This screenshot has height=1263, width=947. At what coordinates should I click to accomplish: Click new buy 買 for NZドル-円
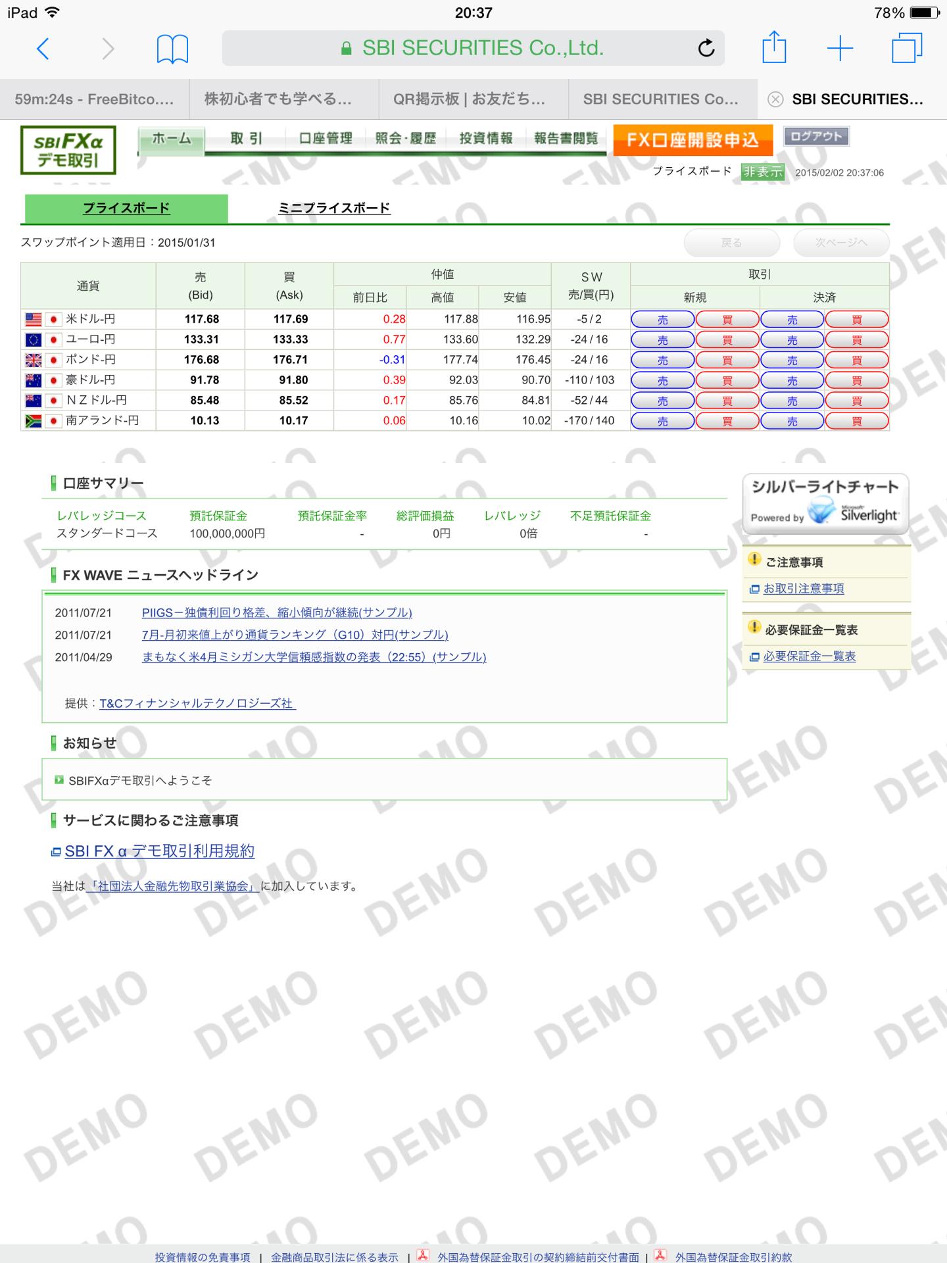click(727, 401)
